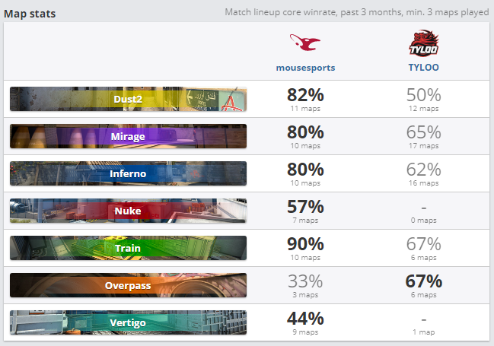The image size is (494, 346).
Task: Click mousesports 44% Vertigo winrate
Action: tap(305, 319)
